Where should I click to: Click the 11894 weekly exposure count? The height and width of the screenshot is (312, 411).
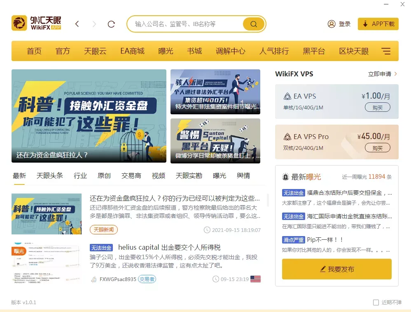tap(377, 177)
